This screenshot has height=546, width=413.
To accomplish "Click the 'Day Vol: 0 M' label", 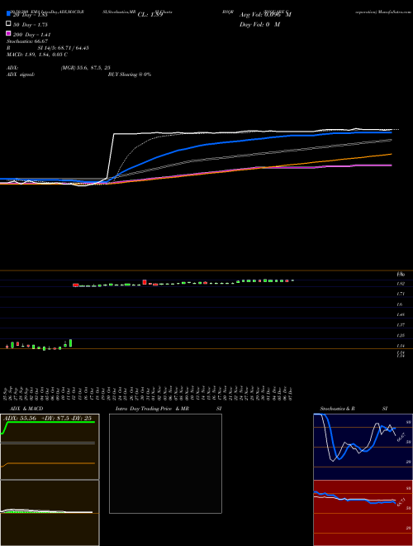I will point(259,25).
